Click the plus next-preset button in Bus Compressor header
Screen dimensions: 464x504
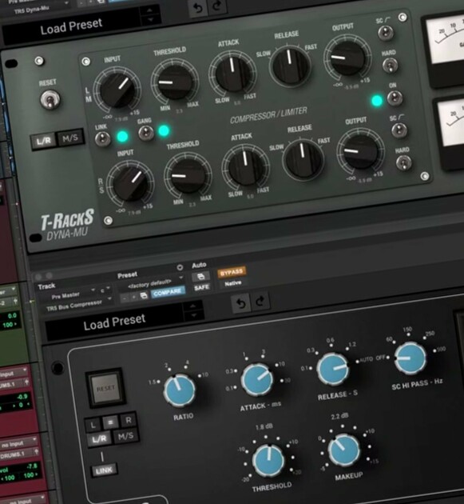tap(134, 297)
